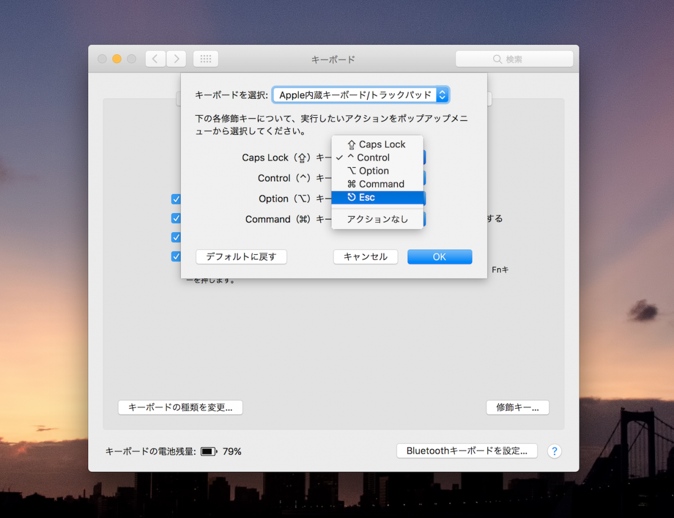This screenshot has height=518, width=674.
Task: Click the keyboard battery level icon
Action: (x=207, y=451)
